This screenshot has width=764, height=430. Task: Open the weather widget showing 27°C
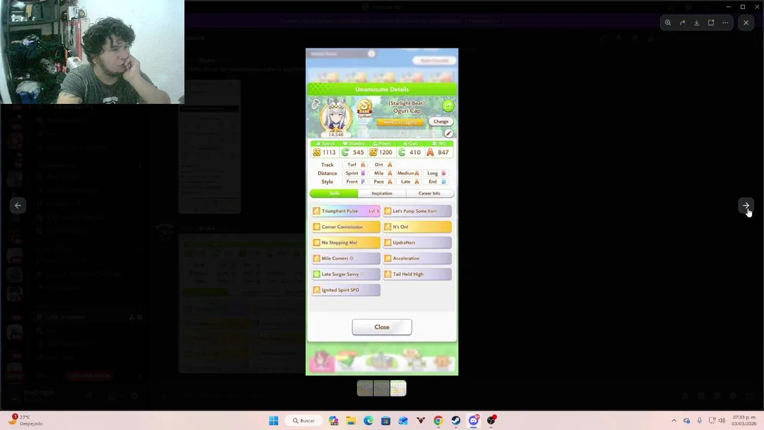coord(25,420)
